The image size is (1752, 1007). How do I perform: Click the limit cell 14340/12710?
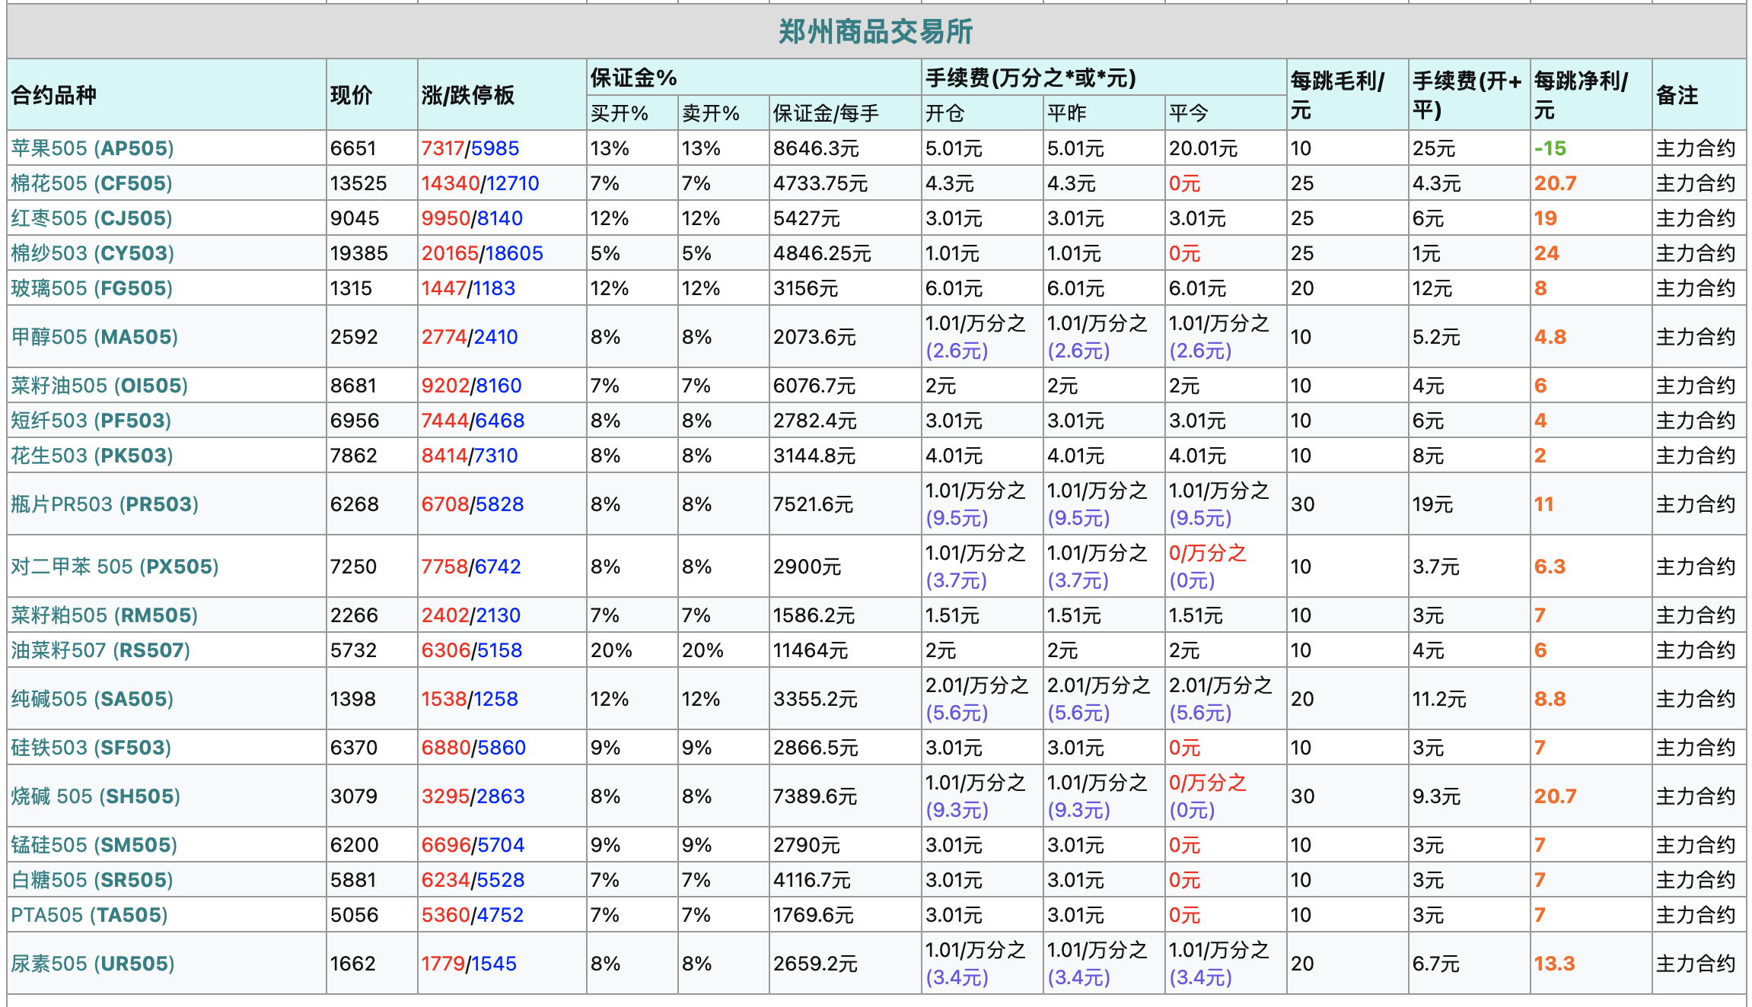click(x=480, y=183)
